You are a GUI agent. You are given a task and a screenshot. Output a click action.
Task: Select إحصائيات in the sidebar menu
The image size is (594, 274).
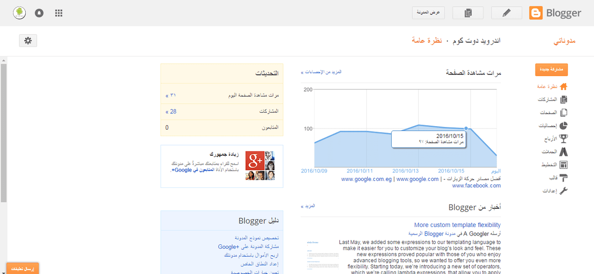click(x=548, y=126)
